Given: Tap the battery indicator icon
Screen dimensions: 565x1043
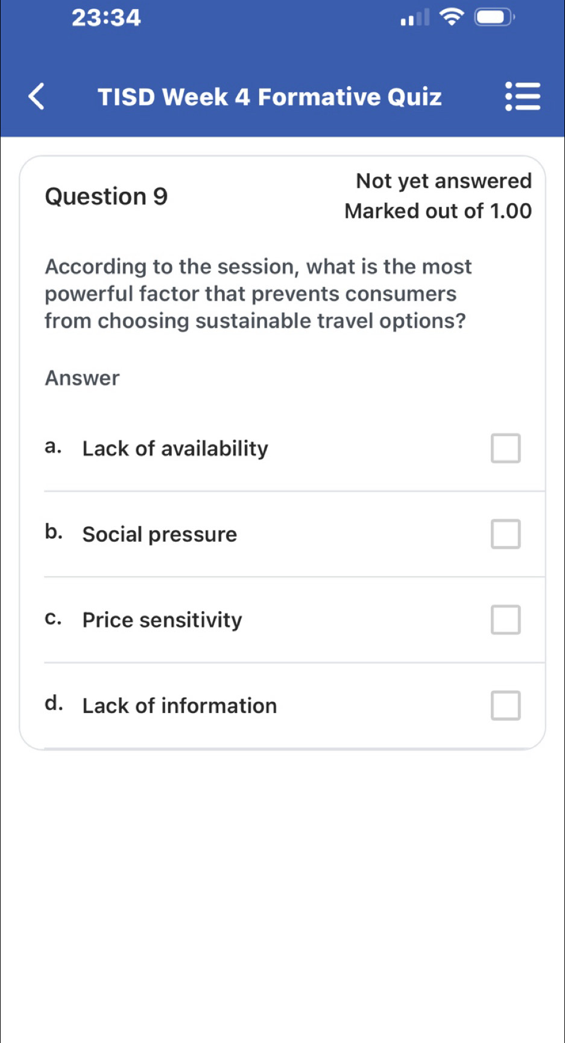Looking at the screenshot, I should pyautogui.click(x=495, y=17).
